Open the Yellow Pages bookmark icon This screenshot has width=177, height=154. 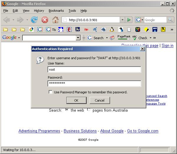click(x=163, y=29)
